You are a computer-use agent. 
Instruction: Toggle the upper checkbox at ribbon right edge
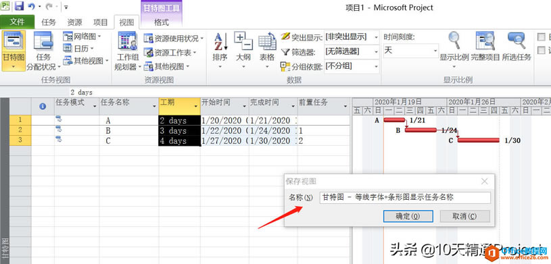(542, 37)
